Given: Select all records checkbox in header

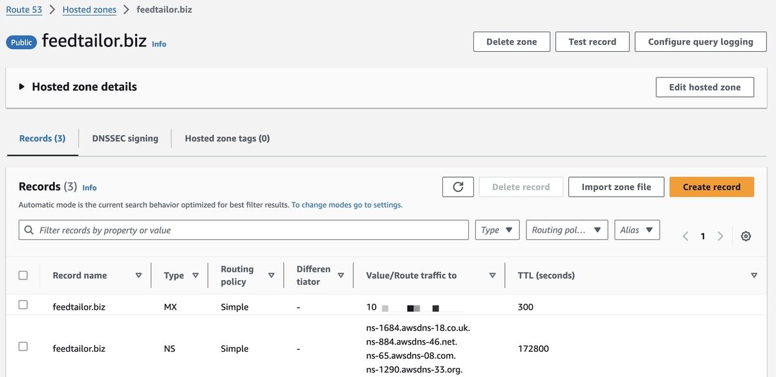Looking at the screenshot, I should click(23, 275).
